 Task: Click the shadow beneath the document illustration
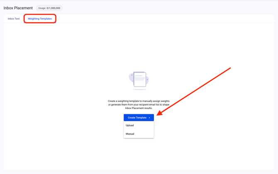[x=139, y=89]
